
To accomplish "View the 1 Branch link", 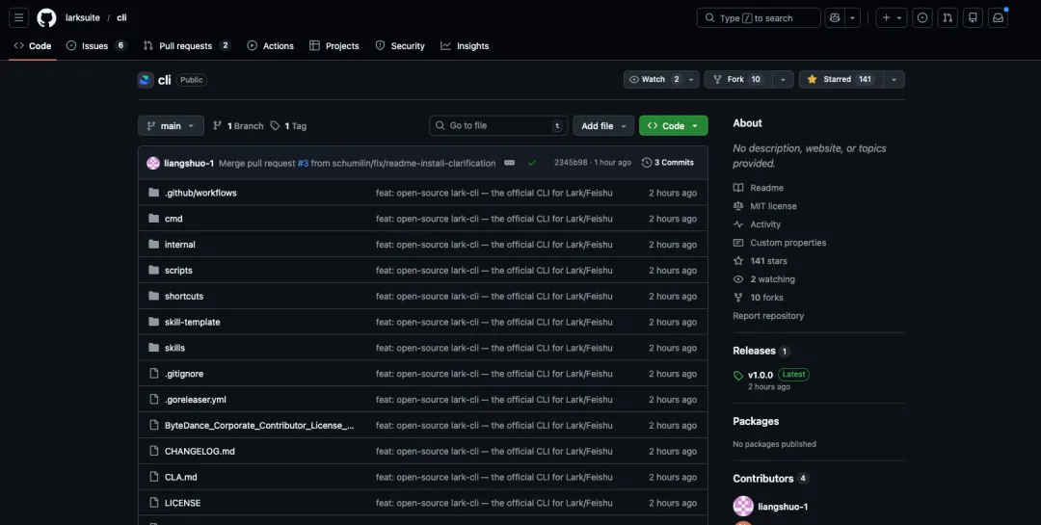I will click(238, 125).
